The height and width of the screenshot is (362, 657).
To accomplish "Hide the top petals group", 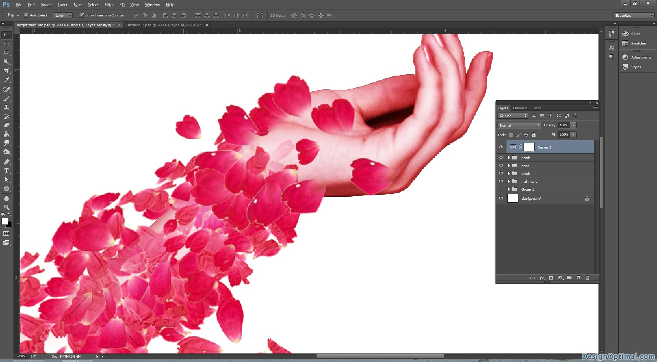I will (x=501, y=158).
